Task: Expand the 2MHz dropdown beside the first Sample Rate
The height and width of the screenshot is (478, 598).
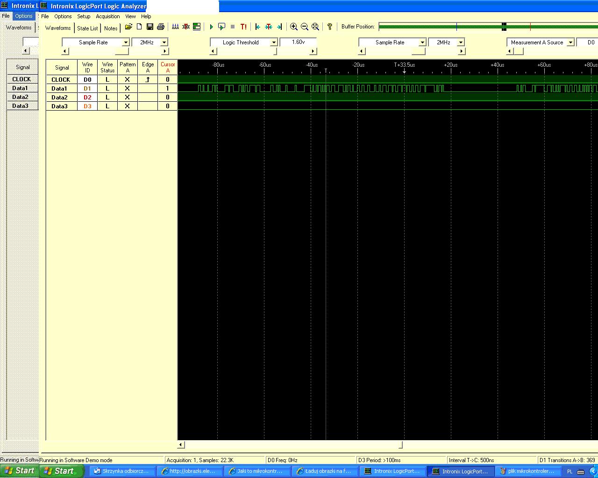Action: (x=164, y=42)
